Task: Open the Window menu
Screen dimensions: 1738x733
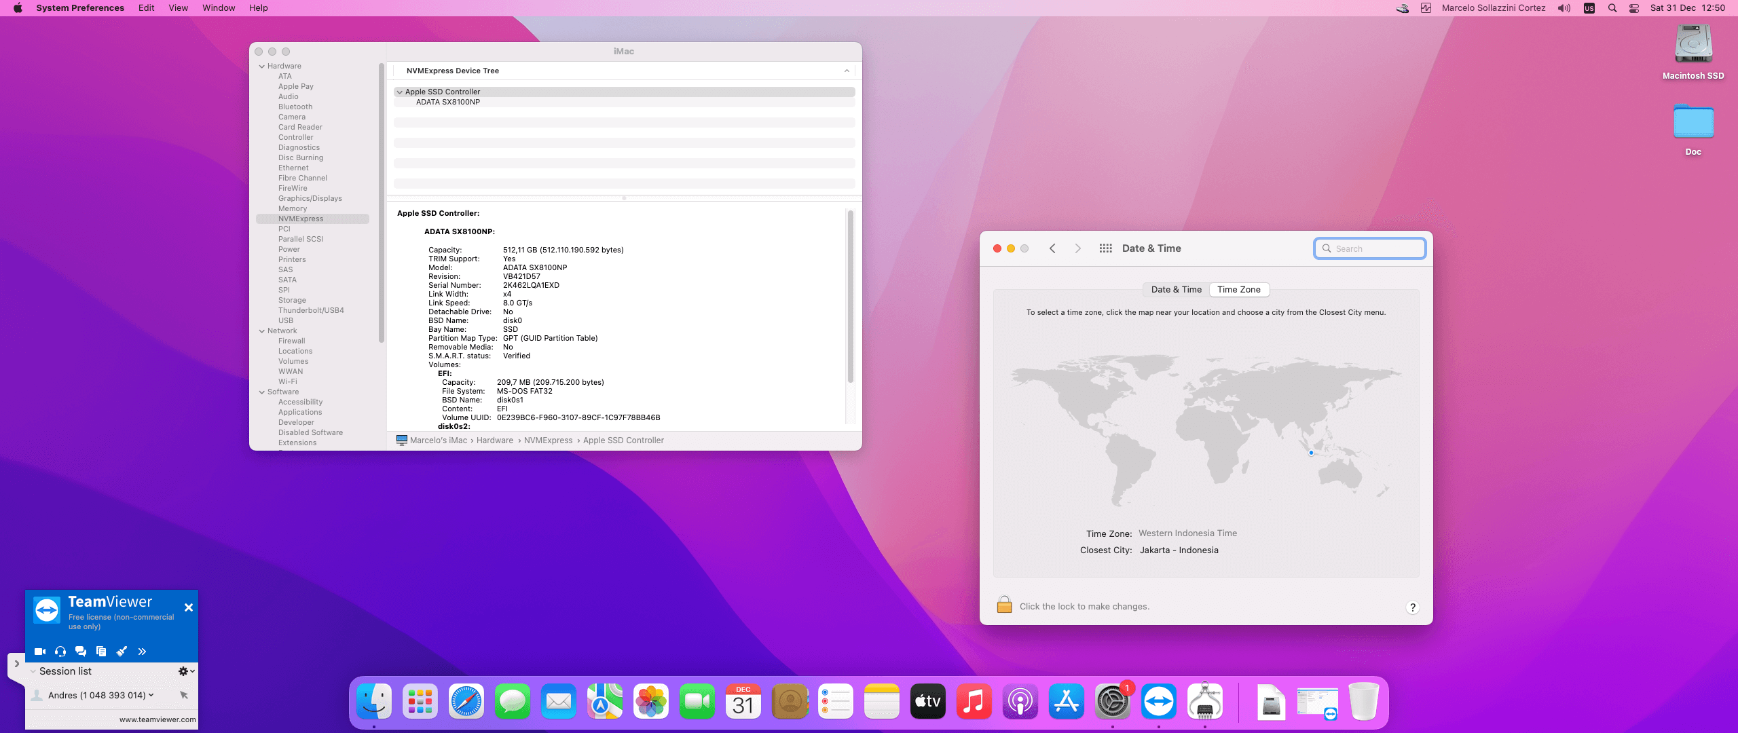Action: click(218, 8)
